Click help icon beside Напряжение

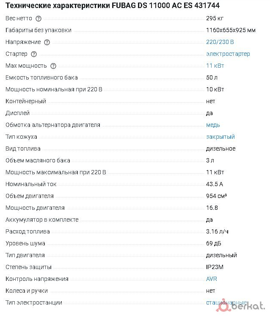tap(47, 42)
